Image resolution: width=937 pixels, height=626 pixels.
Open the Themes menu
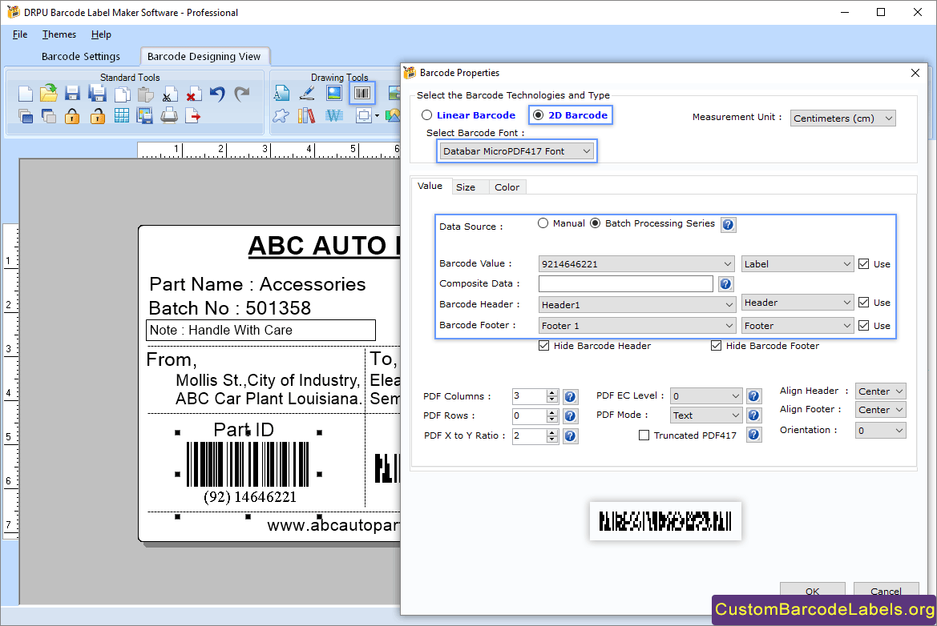coord(59,34)
